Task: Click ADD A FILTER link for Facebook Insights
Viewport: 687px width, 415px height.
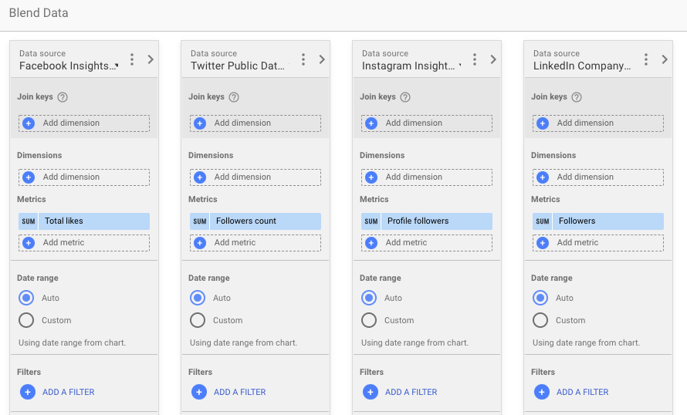Action: pos(69,392)
